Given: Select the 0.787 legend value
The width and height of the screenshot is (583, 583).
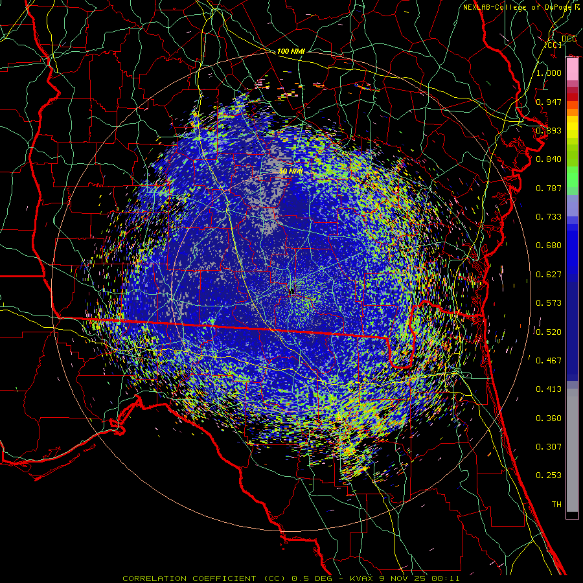Looking at the screenshot, I should 549,188.
